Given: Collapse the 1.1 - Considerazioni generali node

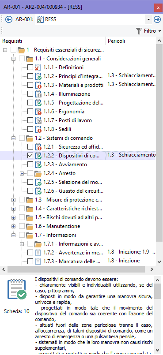Looking at the screenshot, I should 13,59.
